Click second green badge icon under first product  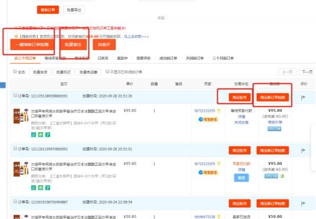coord(40,135)
